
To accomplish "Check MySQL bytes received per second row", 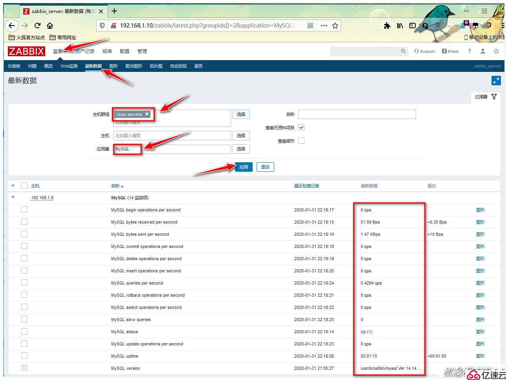I will (x=24, y=222).
